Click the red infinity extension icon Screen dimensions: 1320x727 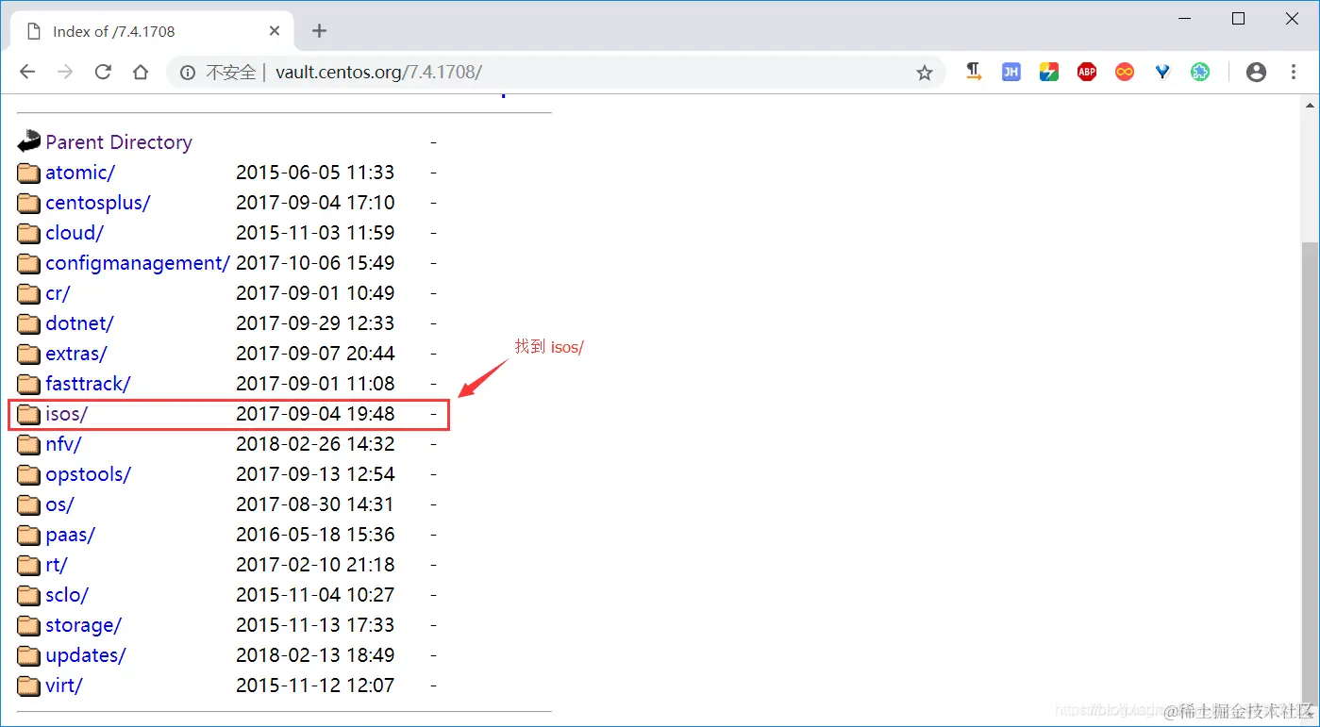tap(1125, 72)
